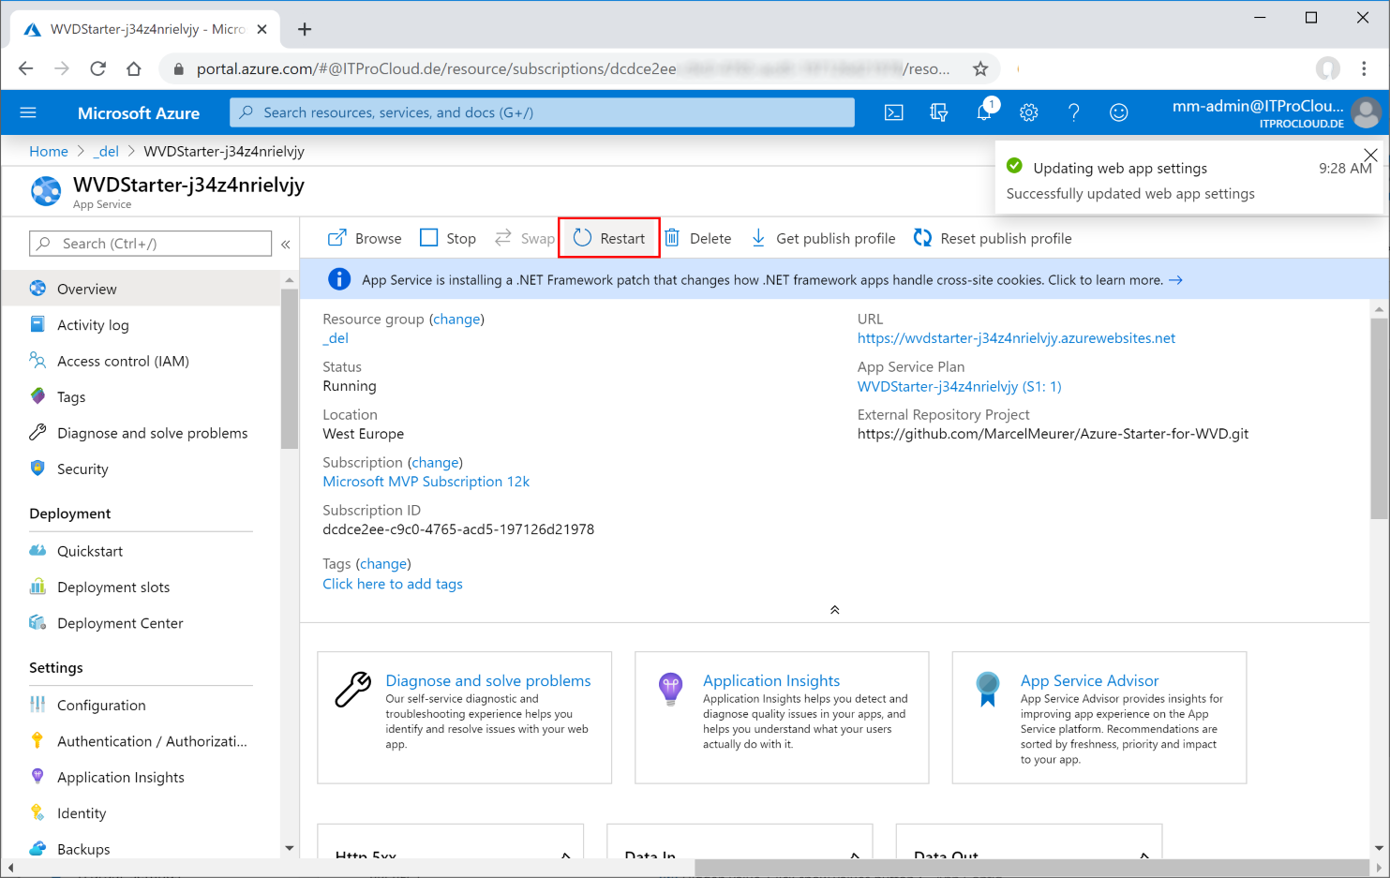1390x878 pixels.
Task: Open Microsoft MVP Subscription 12k
Action: pyautogui.click(x=426, y=482)
